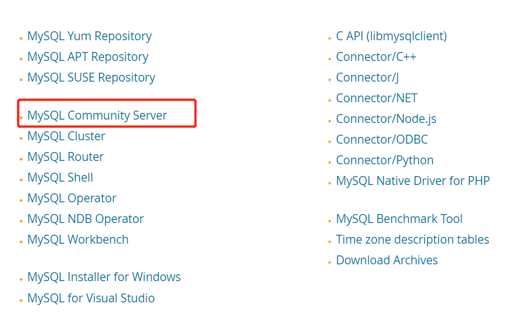This screenshot has width=509, height=318.
Task: Open MySQL Installer for Windows link
Action: click(x=104, y=277)
